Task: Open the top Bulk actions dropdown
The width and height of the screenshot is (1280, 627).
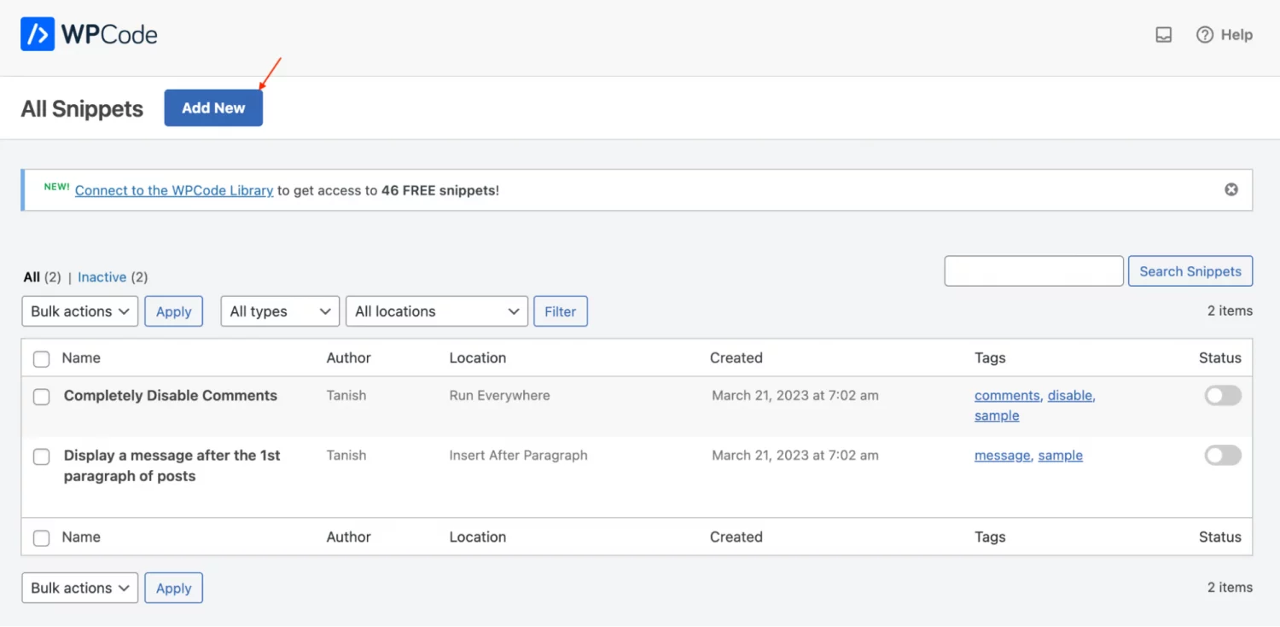Action: [79, 311]
